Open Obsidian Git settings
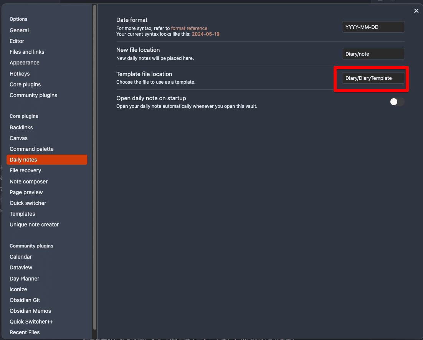This screenshot has width=423, height=340. tap(25, 300)
